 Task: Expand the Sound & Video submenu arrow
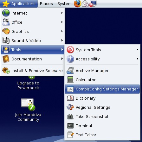point(62,40)
